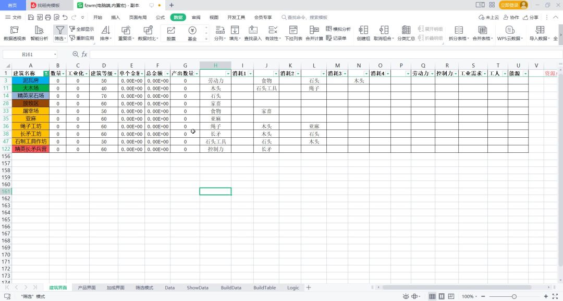
Task: Open the 数据透视表 pivot table tool
Action: click(15, 33)
